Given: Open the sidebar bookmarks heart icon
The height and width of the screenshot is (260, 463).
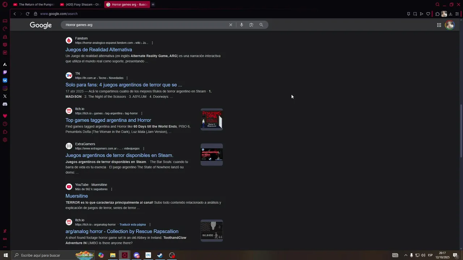Looking at the screenshot, I should (x=5, y=116).
